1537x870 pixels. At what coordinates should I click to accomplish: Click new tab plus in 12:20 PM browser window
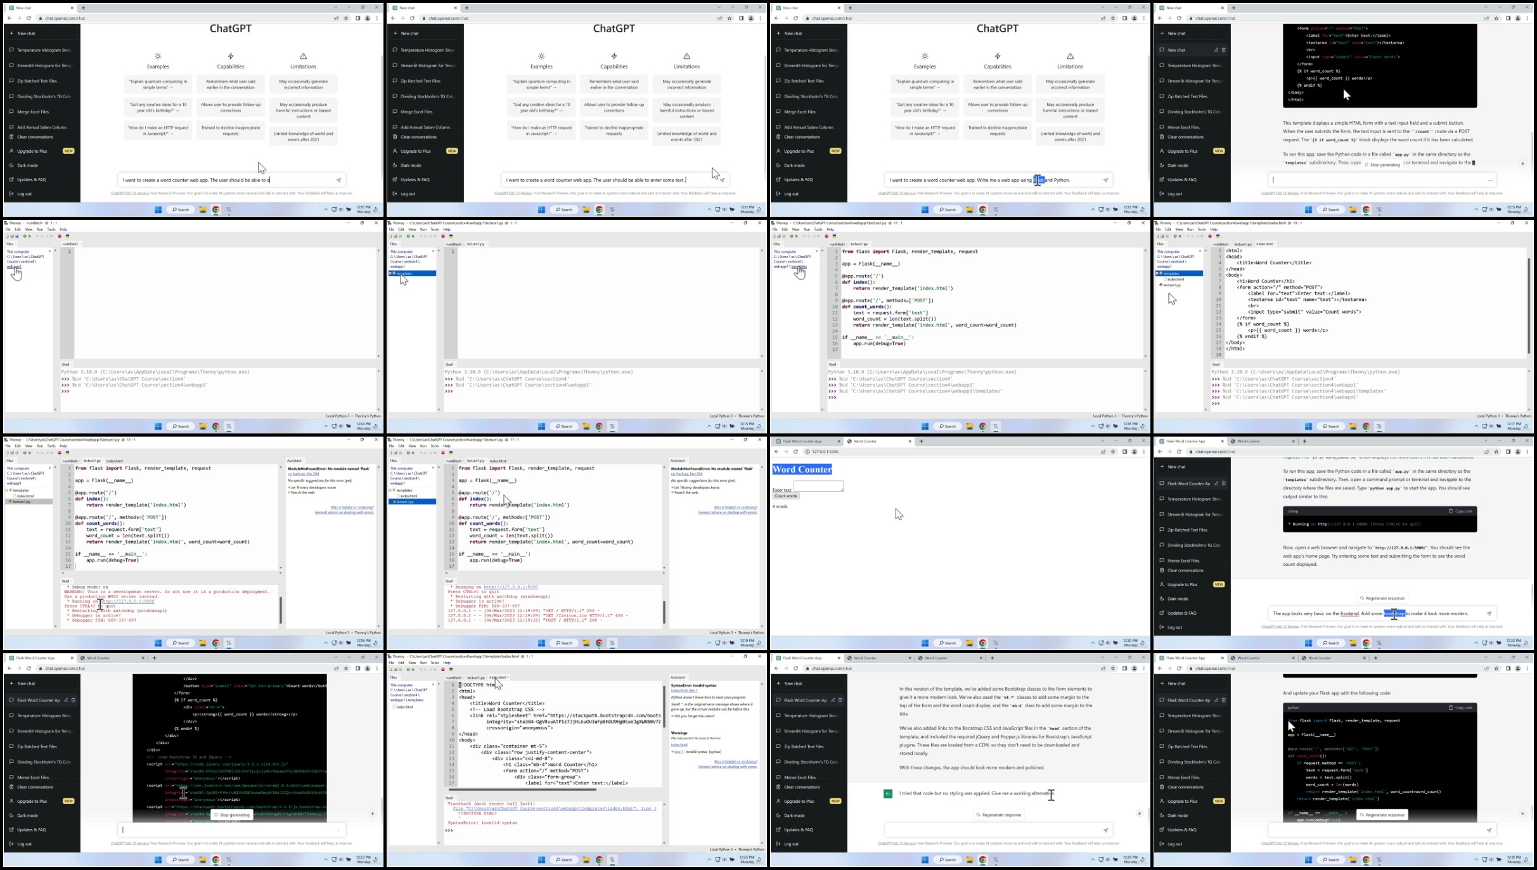[x=921, y=442]
